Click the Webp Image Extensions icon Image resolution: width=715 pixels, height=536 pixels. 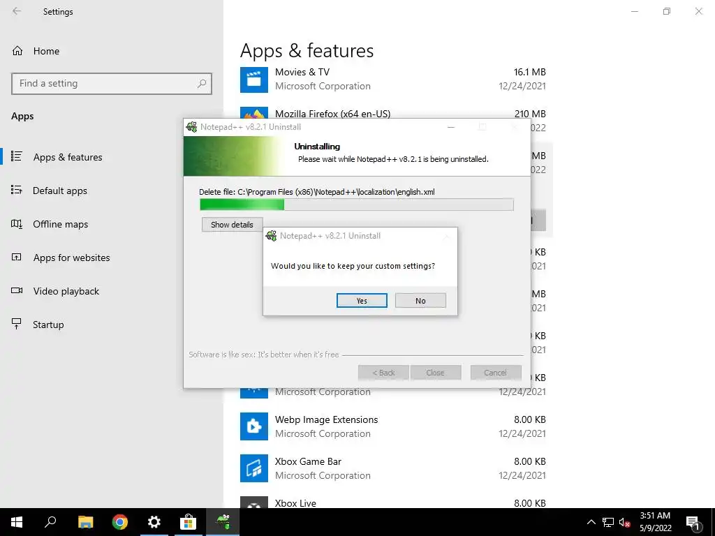pos(254,426)
